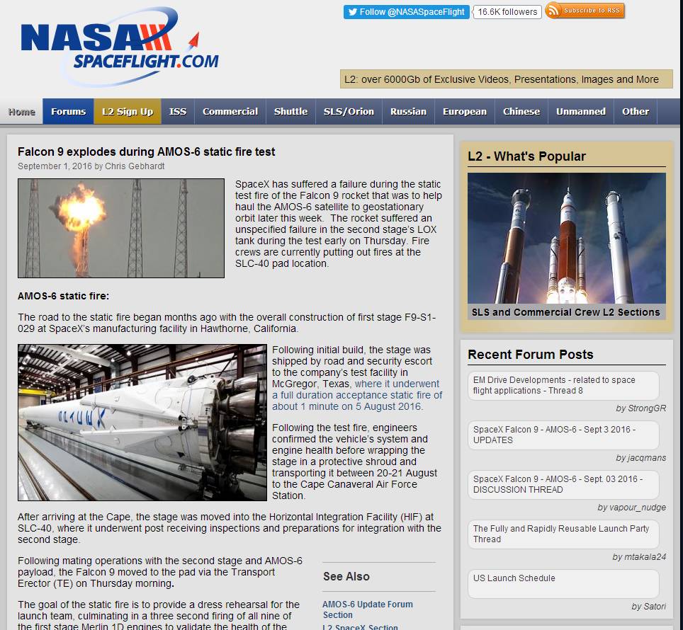Open the 16.6K followers count
Screen dimensions: 683x630
tap(507, 12)
